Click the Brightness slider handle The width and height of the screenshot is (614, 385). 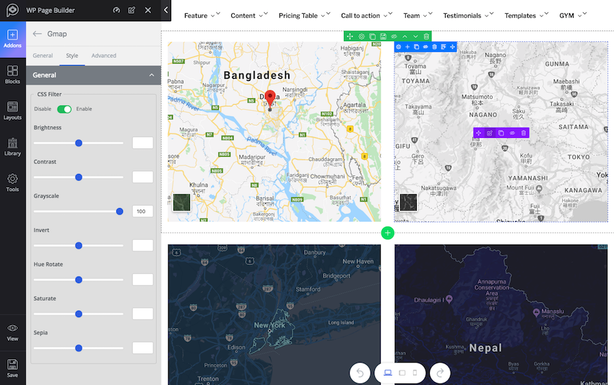pos(79,143)
